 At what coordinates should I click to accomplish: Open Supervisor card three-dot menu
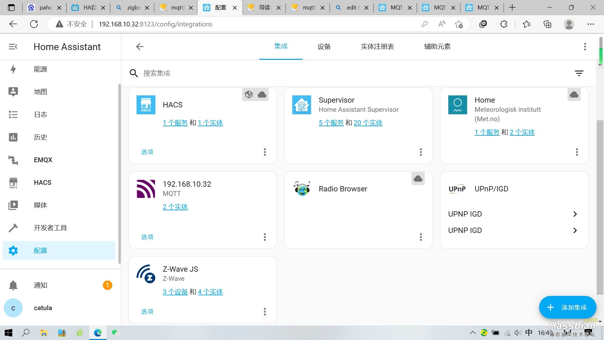tap(421, 152)
